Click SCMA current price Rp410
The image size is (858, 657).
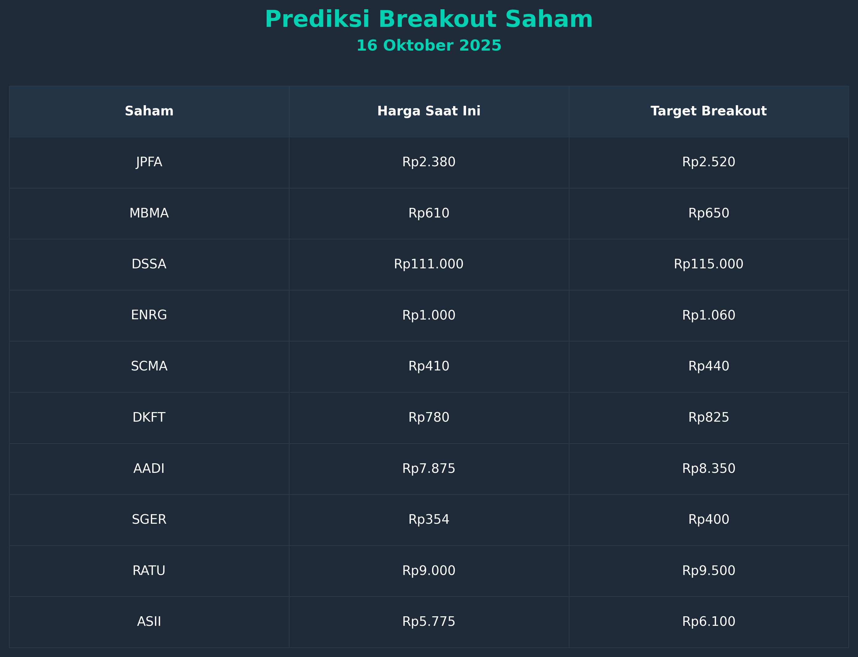[429, 366]
